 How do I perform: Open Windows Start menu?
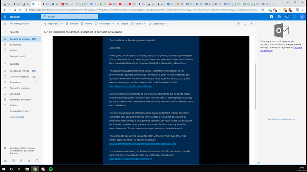pyautogui.click(x=3, y=169)
